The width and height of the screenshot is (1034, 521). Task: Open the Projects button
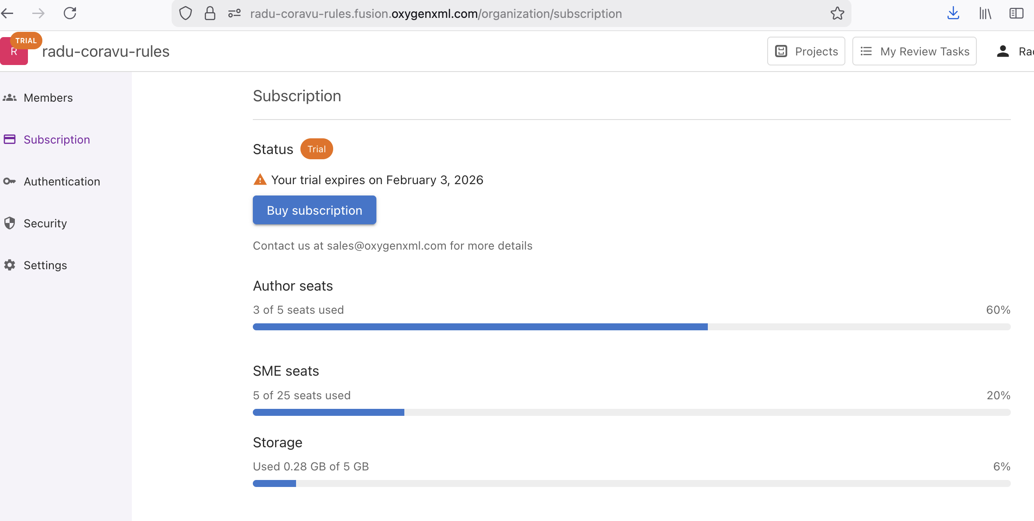click(806, 51)
